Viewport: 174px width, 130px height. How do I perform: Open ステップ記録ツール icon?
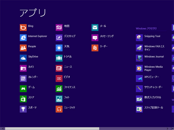click(139, 109)
